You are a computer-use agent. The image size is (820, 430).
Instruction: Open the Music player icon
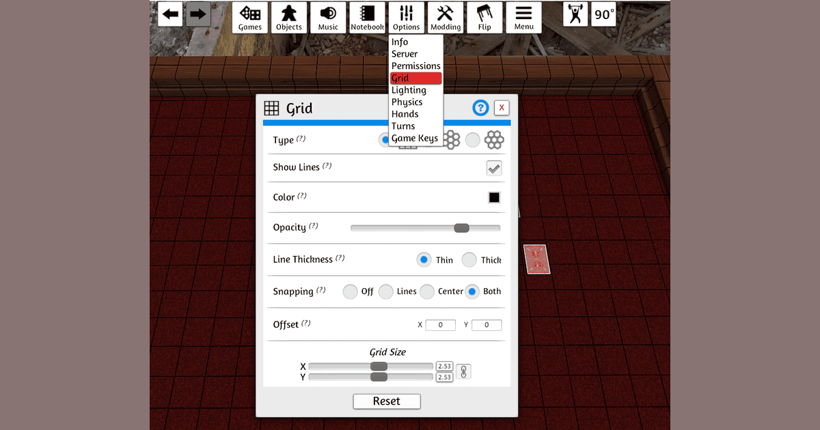coord(328,17)
